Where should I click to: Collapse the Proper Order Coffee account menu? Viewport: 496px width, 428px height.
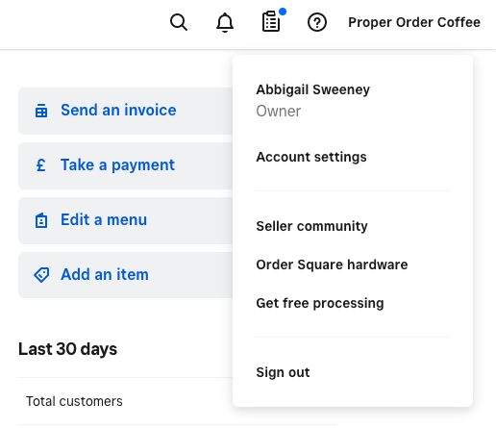pyautogui.click(x=414, y=22)
